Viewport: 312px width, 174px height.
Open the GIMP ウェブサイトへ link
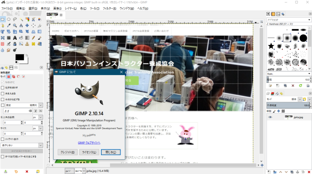(x=89, y=142)
